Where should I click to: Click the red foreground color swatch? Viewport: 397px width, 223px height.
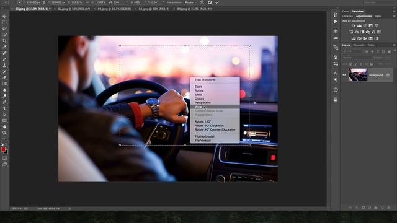coord(3,149)
